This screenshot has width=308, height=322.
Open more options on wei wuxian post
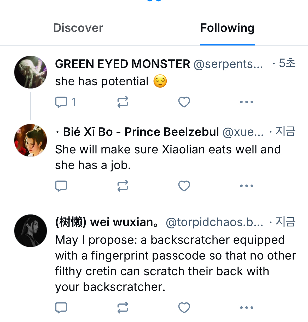click(x=246, y=308)
